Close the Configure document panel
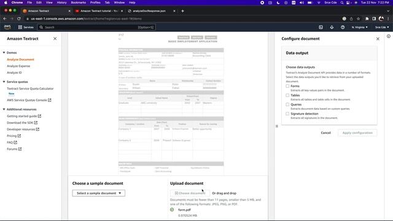Viewport: 393px width, 221px height. 378,39
